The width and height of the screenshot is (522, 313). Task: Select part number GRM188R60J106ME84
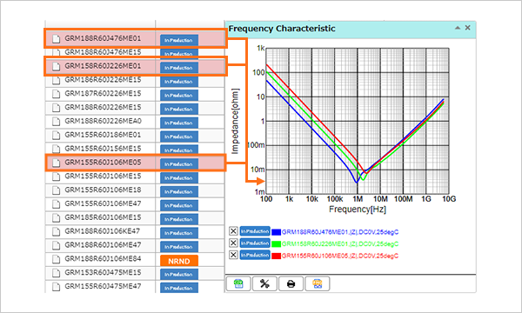[x=103, y=258]
